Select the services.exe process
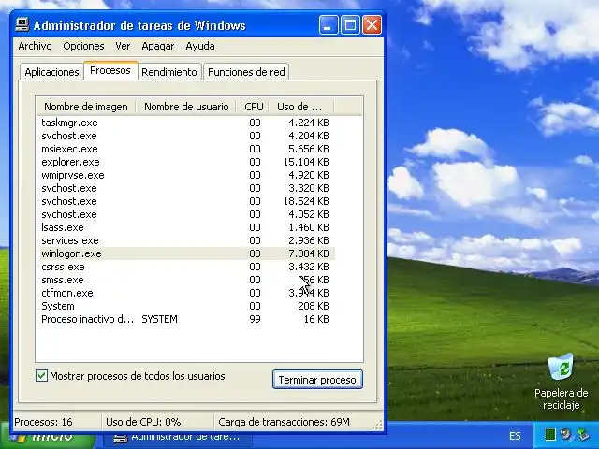The image size is (599, 449). point(186,240)
